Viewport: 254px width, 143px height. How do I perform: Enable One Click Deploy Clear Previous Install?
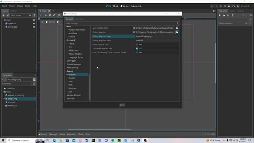(137, 52)
